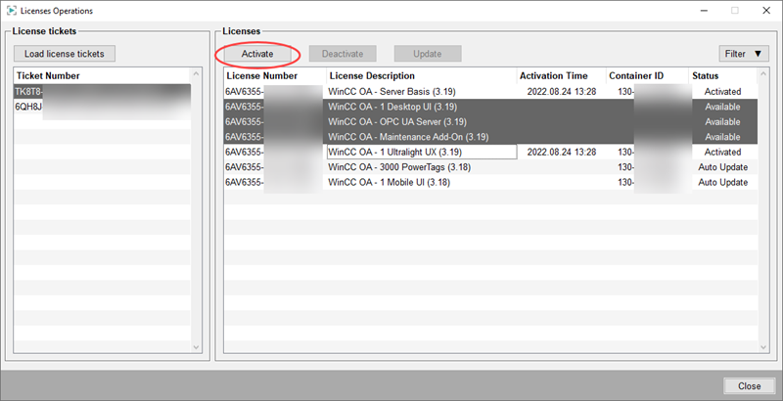Image resolution: width=783 pixels, height=401 pixels.
Task: Close window with title bar X
Action: point(766,11)
